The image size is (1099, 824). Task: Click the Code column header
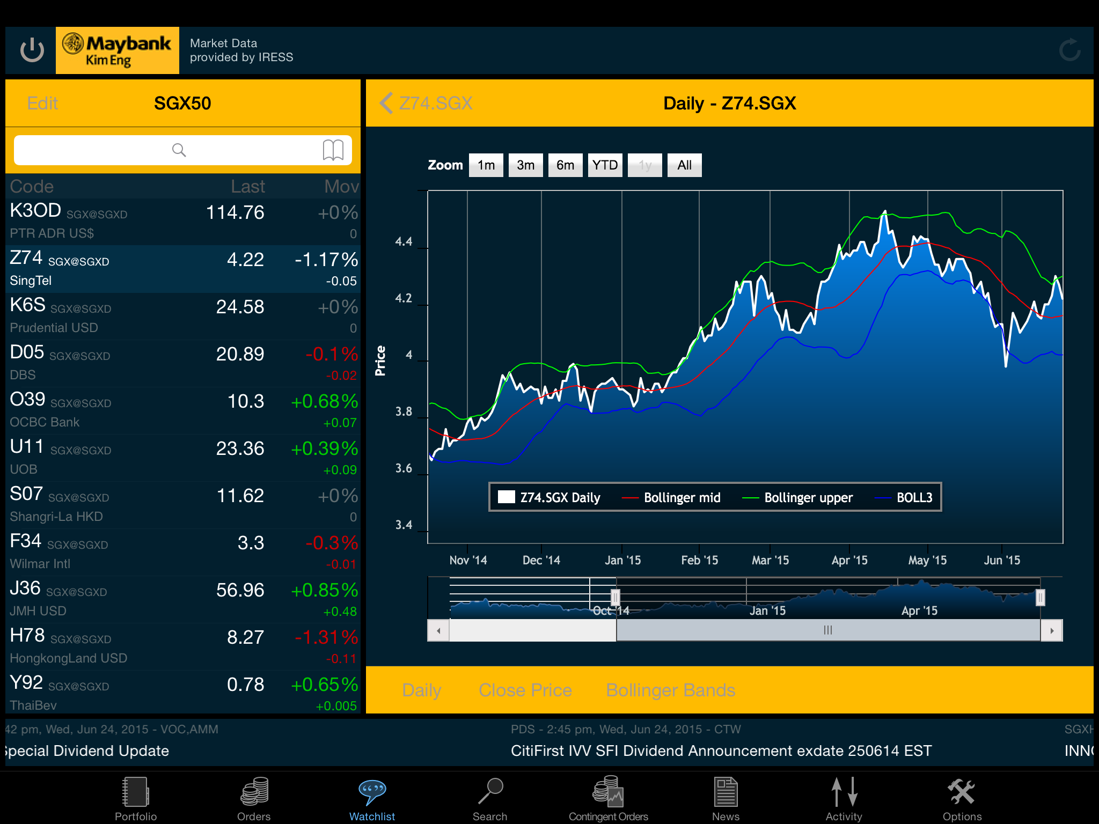[32, 186]
